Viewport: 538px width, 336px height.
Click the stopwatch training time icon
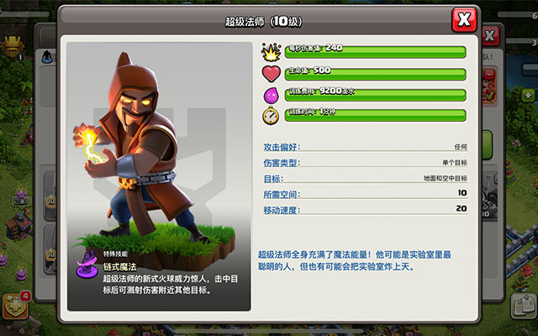(271, 116)
